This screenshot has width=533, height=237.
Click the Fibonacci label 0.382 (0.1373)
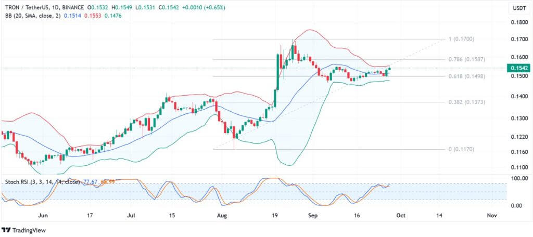pyautogui.click(x=467, y=102)
